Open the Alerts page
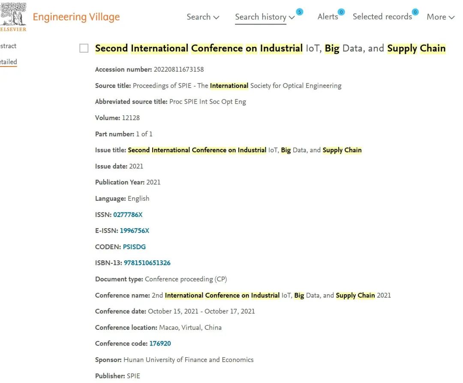Viewport: 463px width, 383px height. 328,17
